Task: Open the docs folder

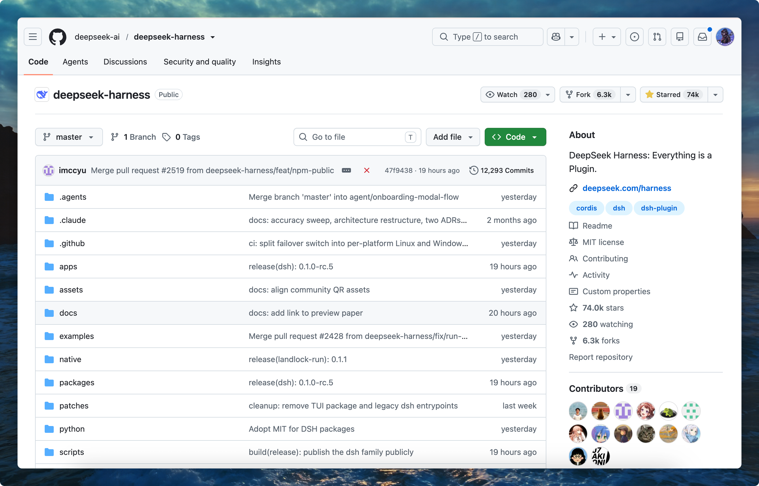Action: [68, 313]
